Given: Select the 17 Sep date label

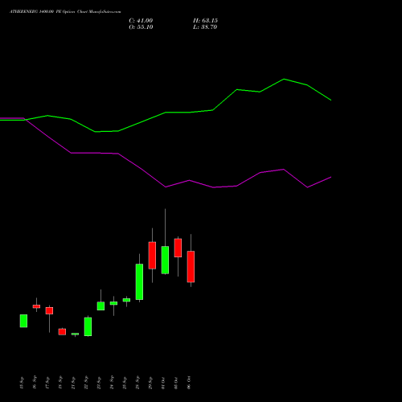Looking at the screenshot, I should 47,383.
